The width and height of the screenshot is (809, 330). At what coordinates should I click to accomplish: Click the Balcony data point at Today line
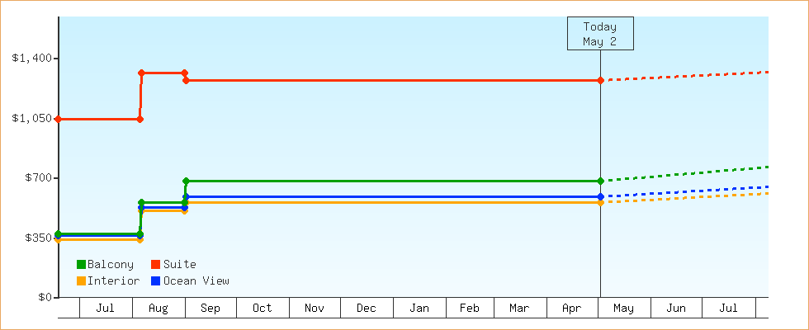pos(601,181)
